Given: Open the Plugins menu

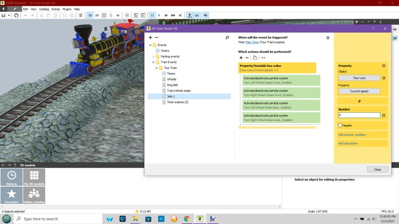Looking at the screenshot, I should click(x=67, y=9).
